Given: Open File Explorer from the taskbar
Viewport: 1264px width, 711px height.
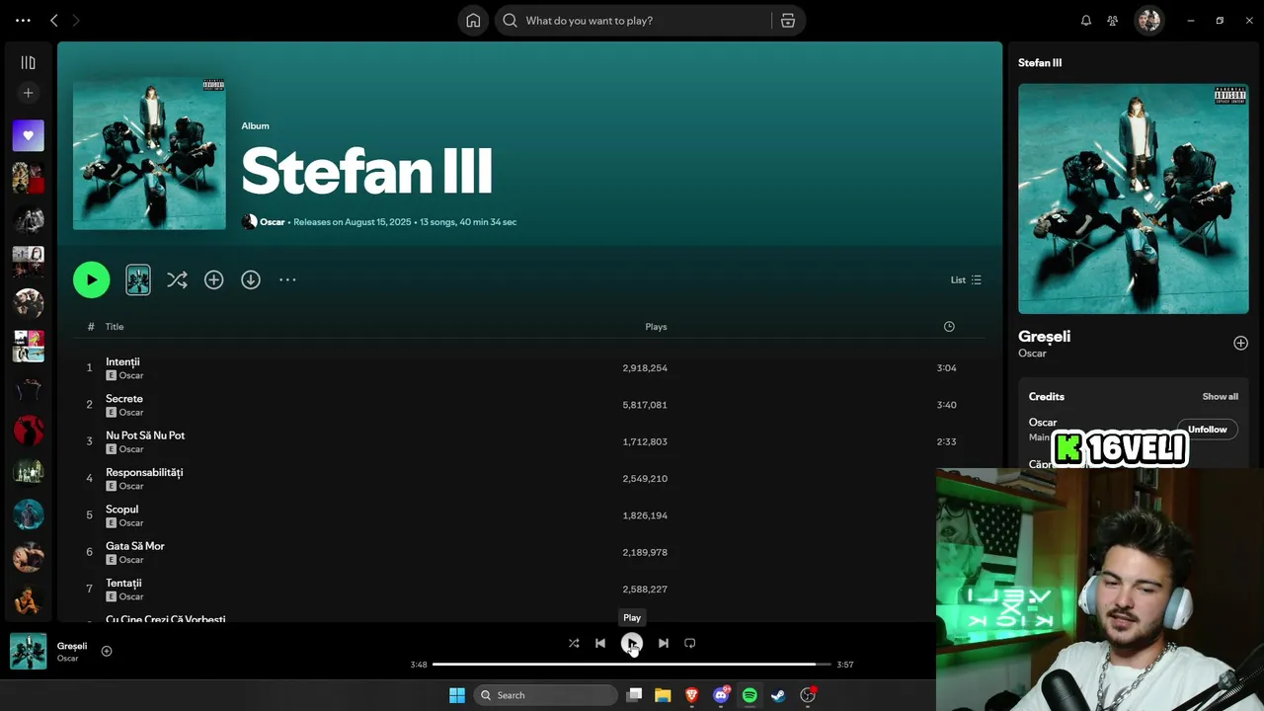Looking at the screenshot, I should pos(663,695).
